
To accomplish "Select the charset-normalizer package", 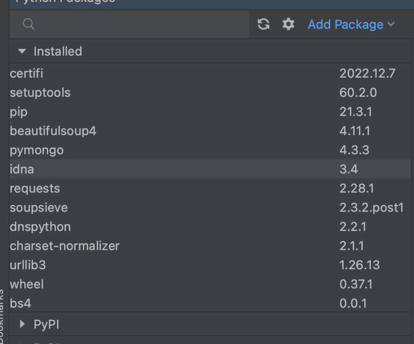I will tap(65, 246).
